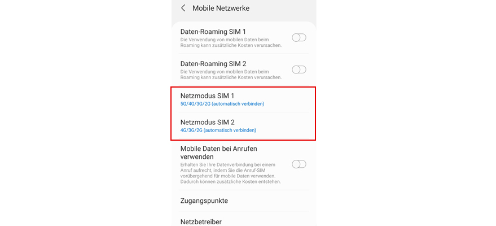
Task: Tap the Mobile Daten bei Anrufen heading
Action: [x=218, y=153]
